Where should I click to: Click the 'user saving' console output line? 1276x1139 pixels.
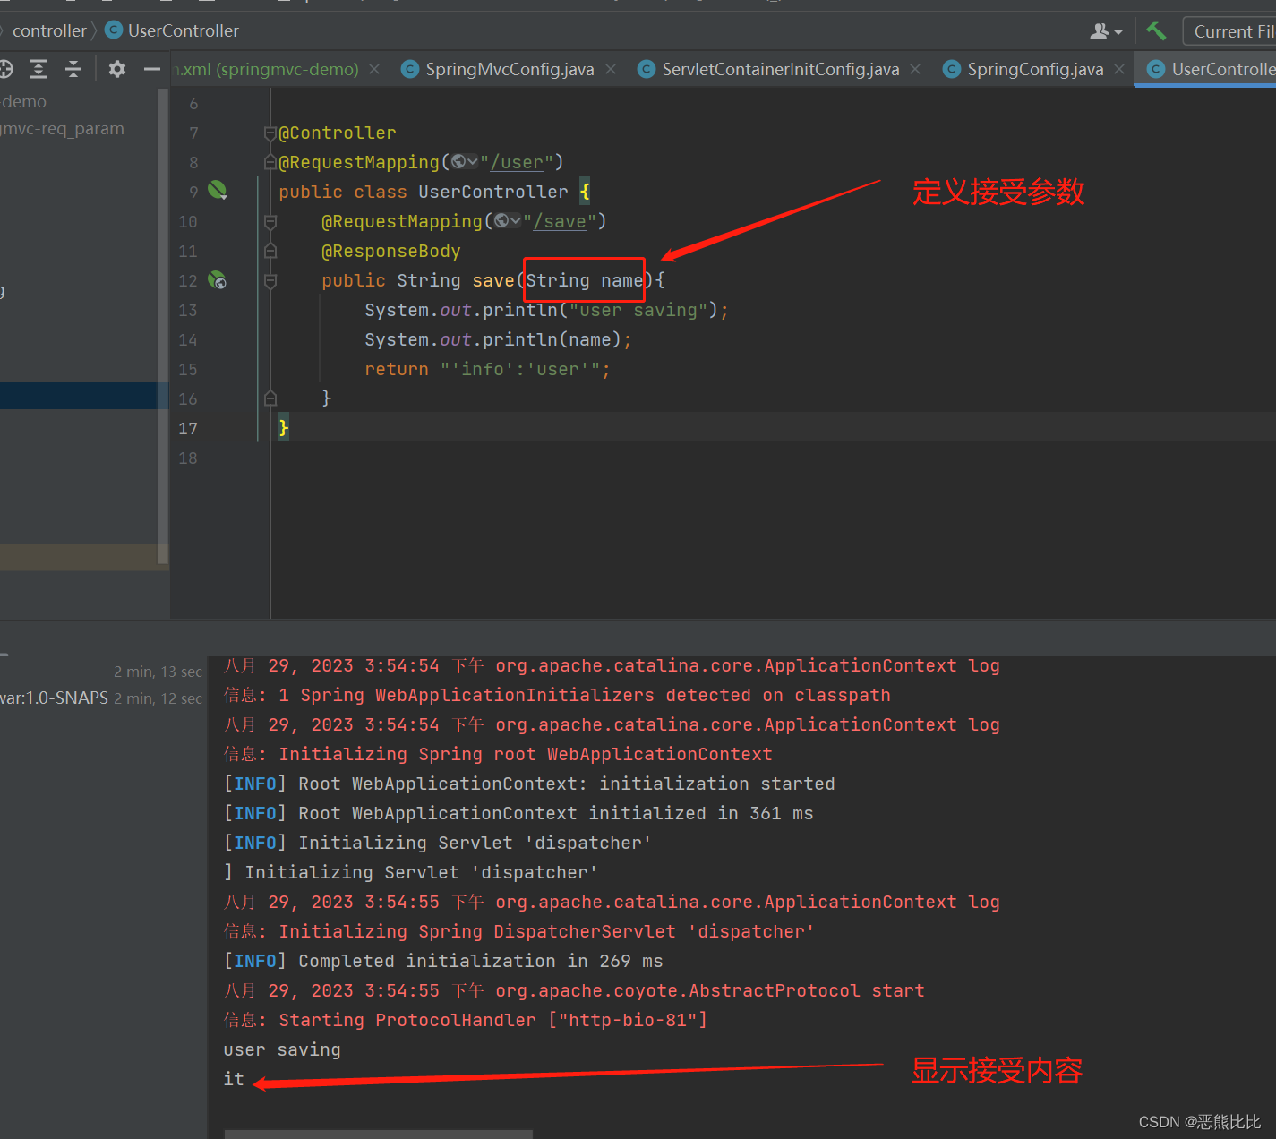pyautogui.click(x=282, y=1049)
